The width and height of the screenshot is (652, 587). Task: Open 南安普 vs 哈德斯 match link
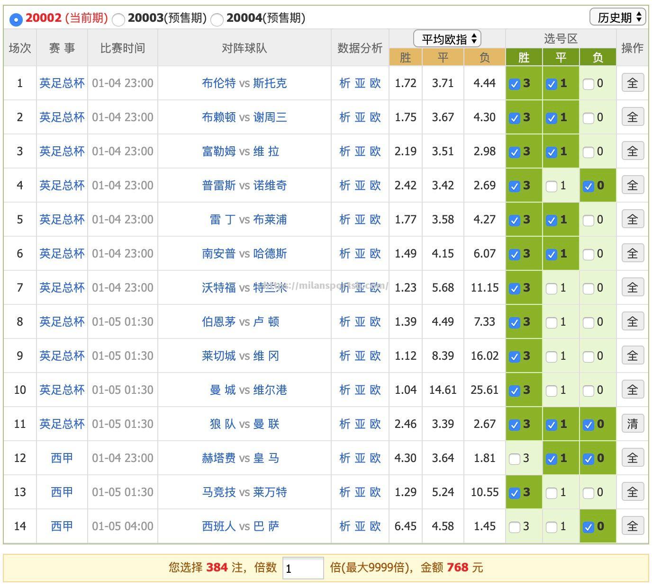(244, 253)
